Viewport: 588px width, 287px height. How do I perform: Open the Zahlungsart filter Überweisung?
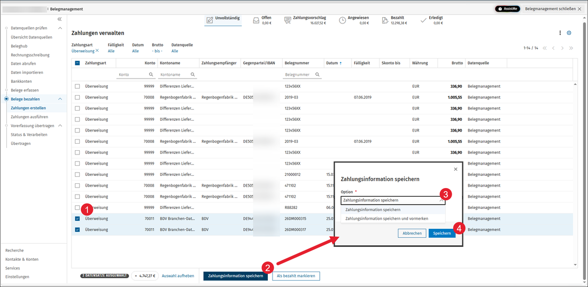[x=83, y=51]
